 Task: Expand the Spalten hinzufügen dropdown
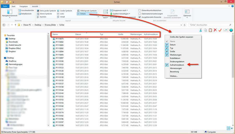(121, 14)
